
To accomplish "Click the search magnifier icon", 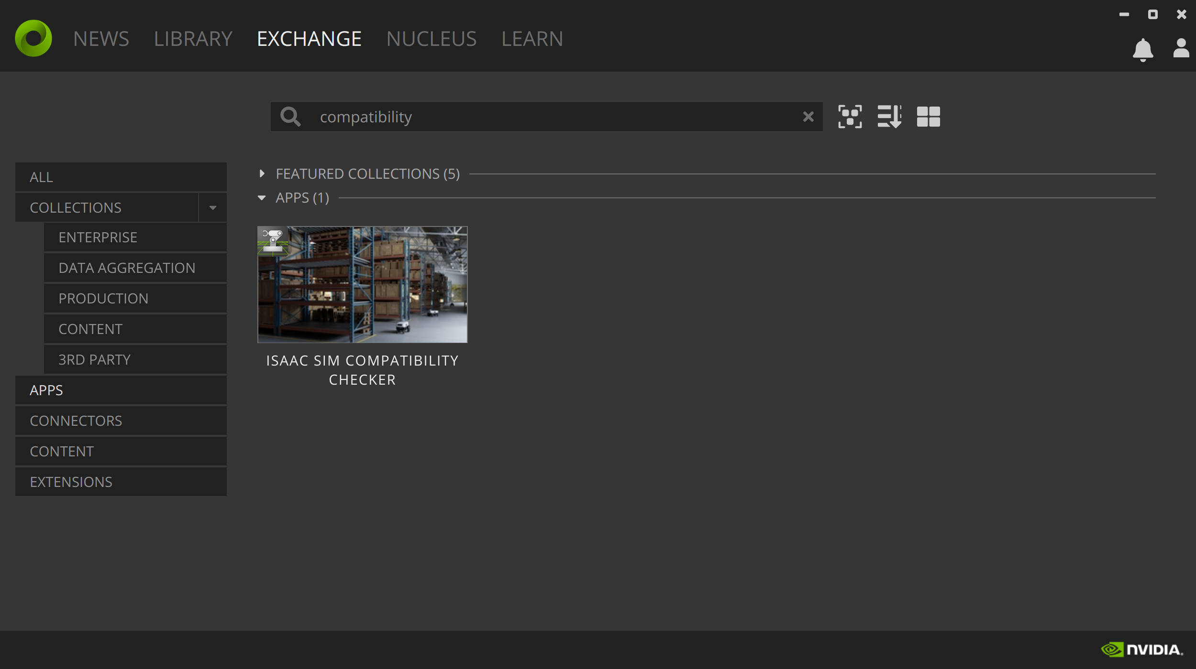I will point(290,117).
